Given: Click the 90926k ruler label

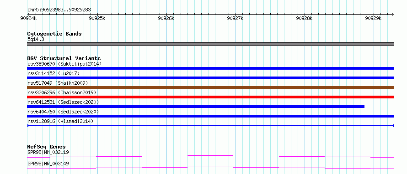Looking at the screenshot, I should click(166, 18).
